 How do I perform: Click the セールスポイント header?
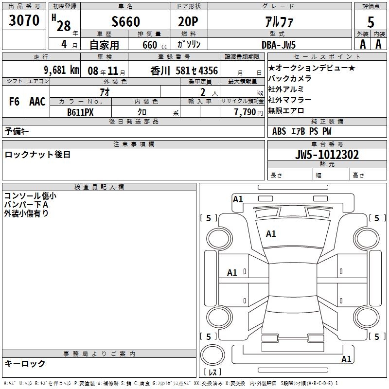[327, 56]
